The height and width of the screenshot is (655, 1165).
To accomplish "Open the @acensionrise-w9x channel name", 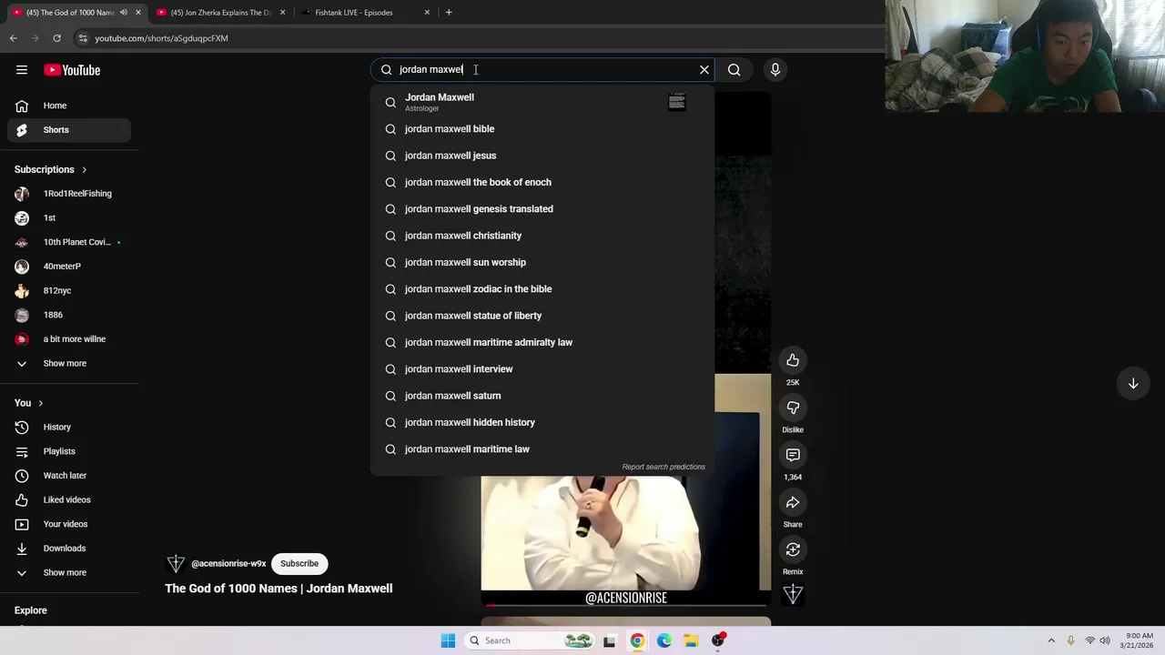I will click(228, 564).
